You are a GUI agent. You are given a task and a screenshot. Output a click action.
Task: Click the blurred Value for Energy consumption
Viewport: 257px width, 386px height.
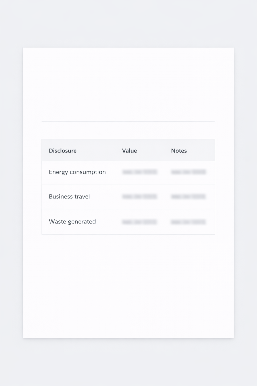pos(140,172)
